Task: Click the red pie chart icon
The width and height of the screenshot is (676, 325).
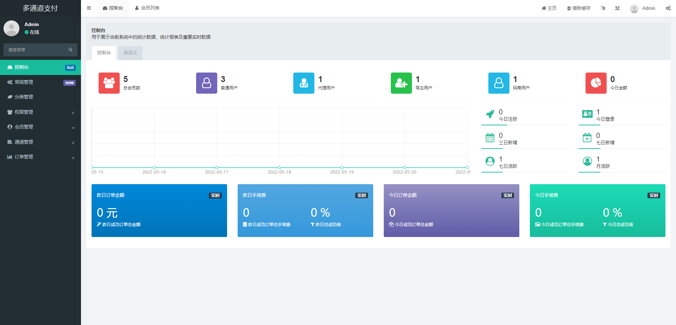Action: coord(596,83)
